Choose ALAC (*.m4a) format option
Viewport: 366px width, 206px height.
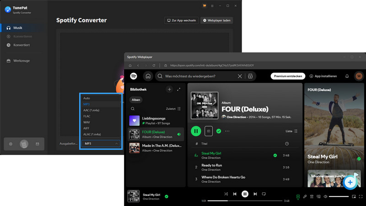101,134
